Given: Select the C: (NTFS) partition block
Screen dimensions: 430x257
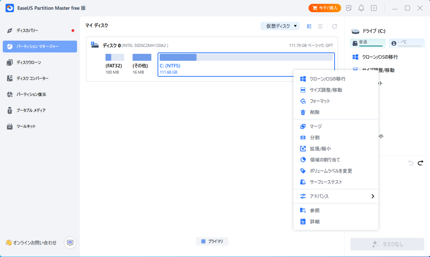Looking at the screenshot, I should pyautogui.click(x=246, y=65).
